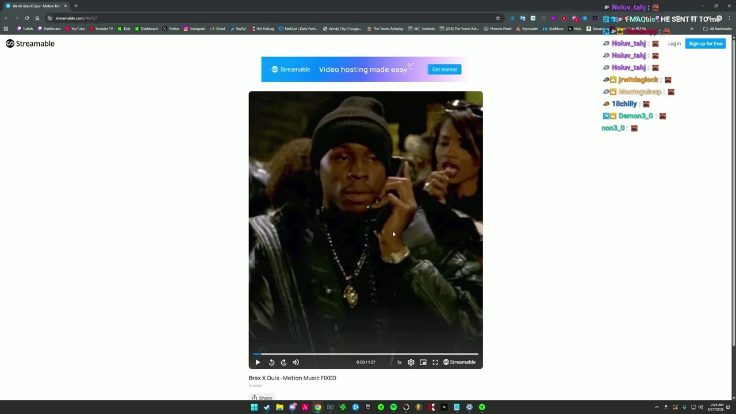This screenshot has height=414, width=736.
Task: Open the Twitch bookmark
Action: (25, 29)
